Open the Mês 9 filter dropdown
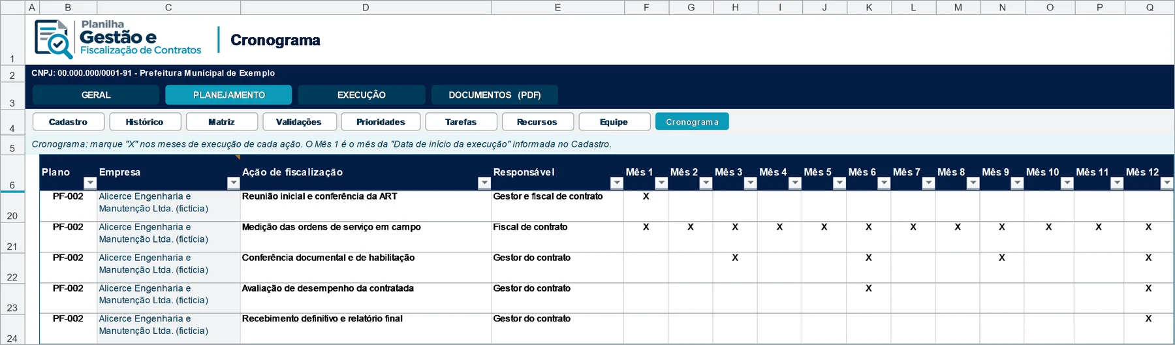The image size is (1175, 345). tap(1017, 183)
